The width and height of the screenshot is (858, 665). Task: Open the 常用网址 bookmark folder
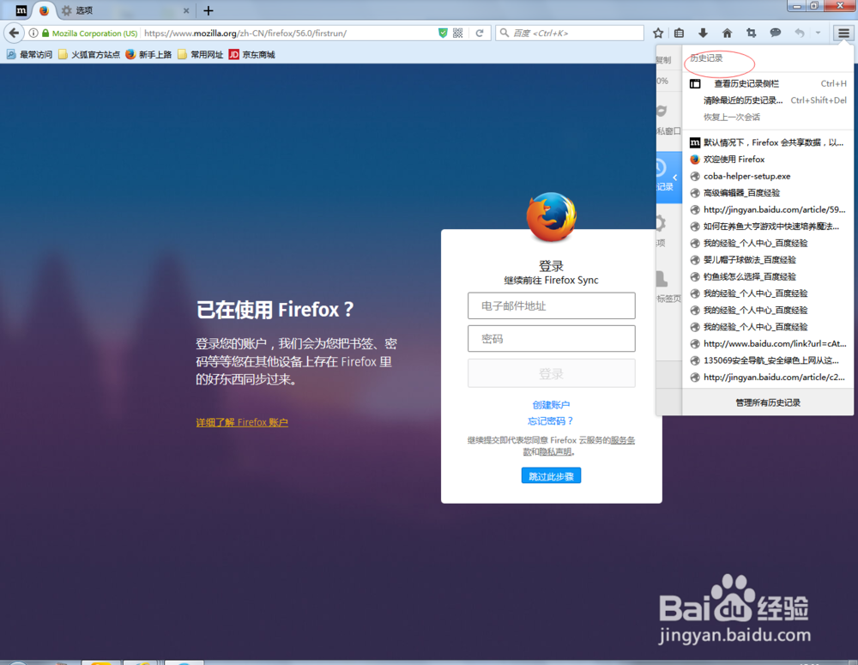200,55
